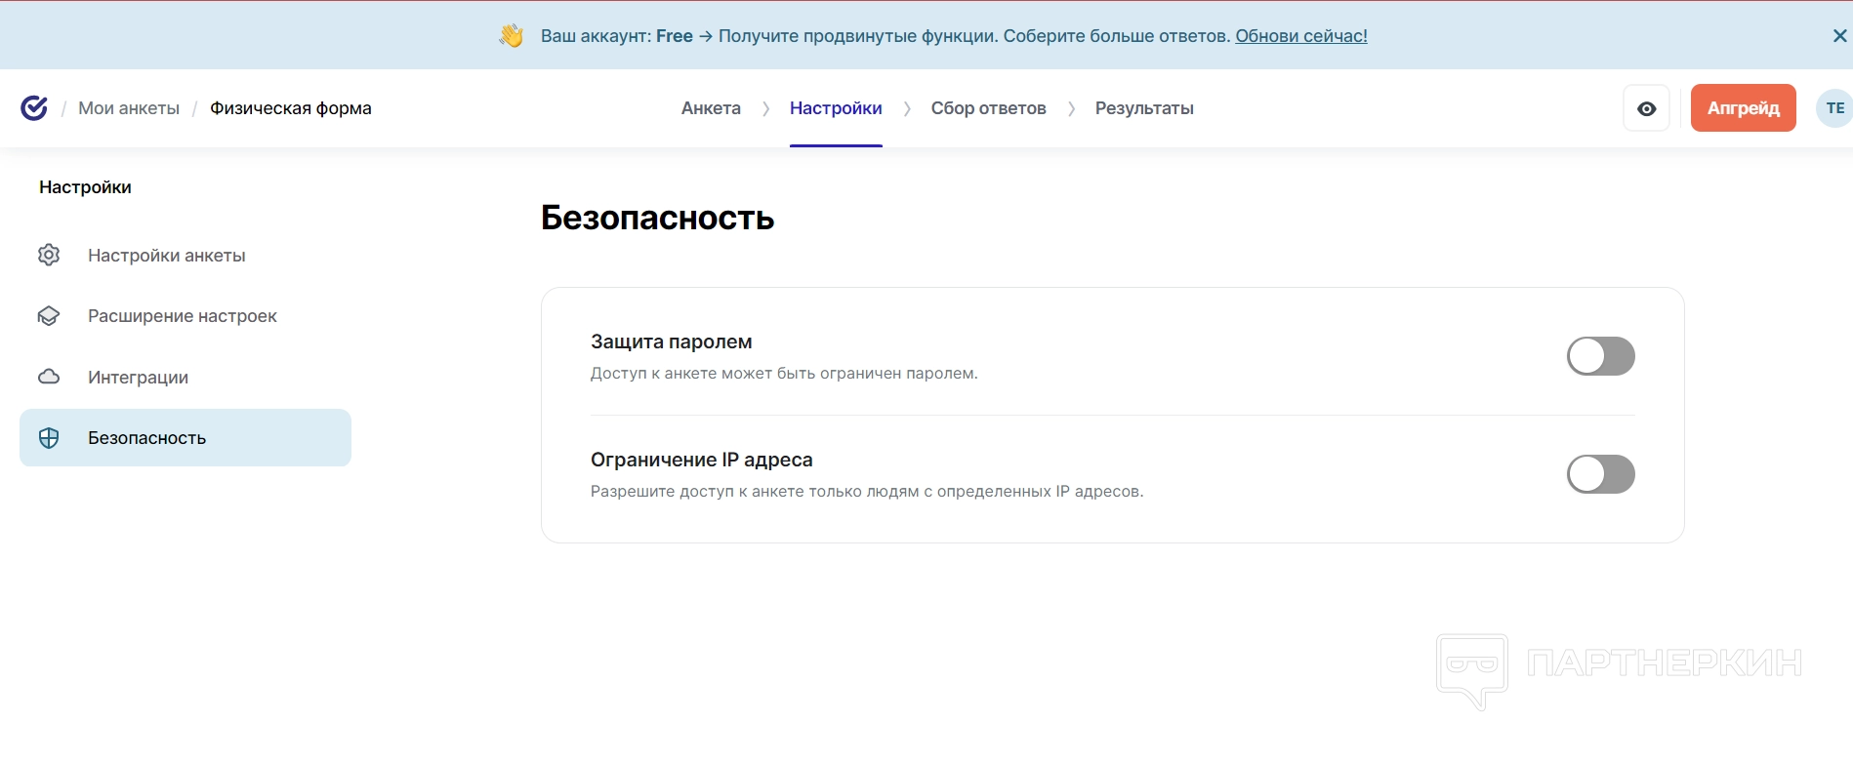
Task: Click the Настройки sidebar heading
Action: pos(85,187)
